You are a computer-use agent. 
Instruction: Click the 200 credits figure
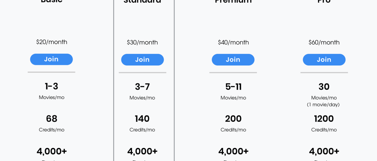tap(233, 119)
